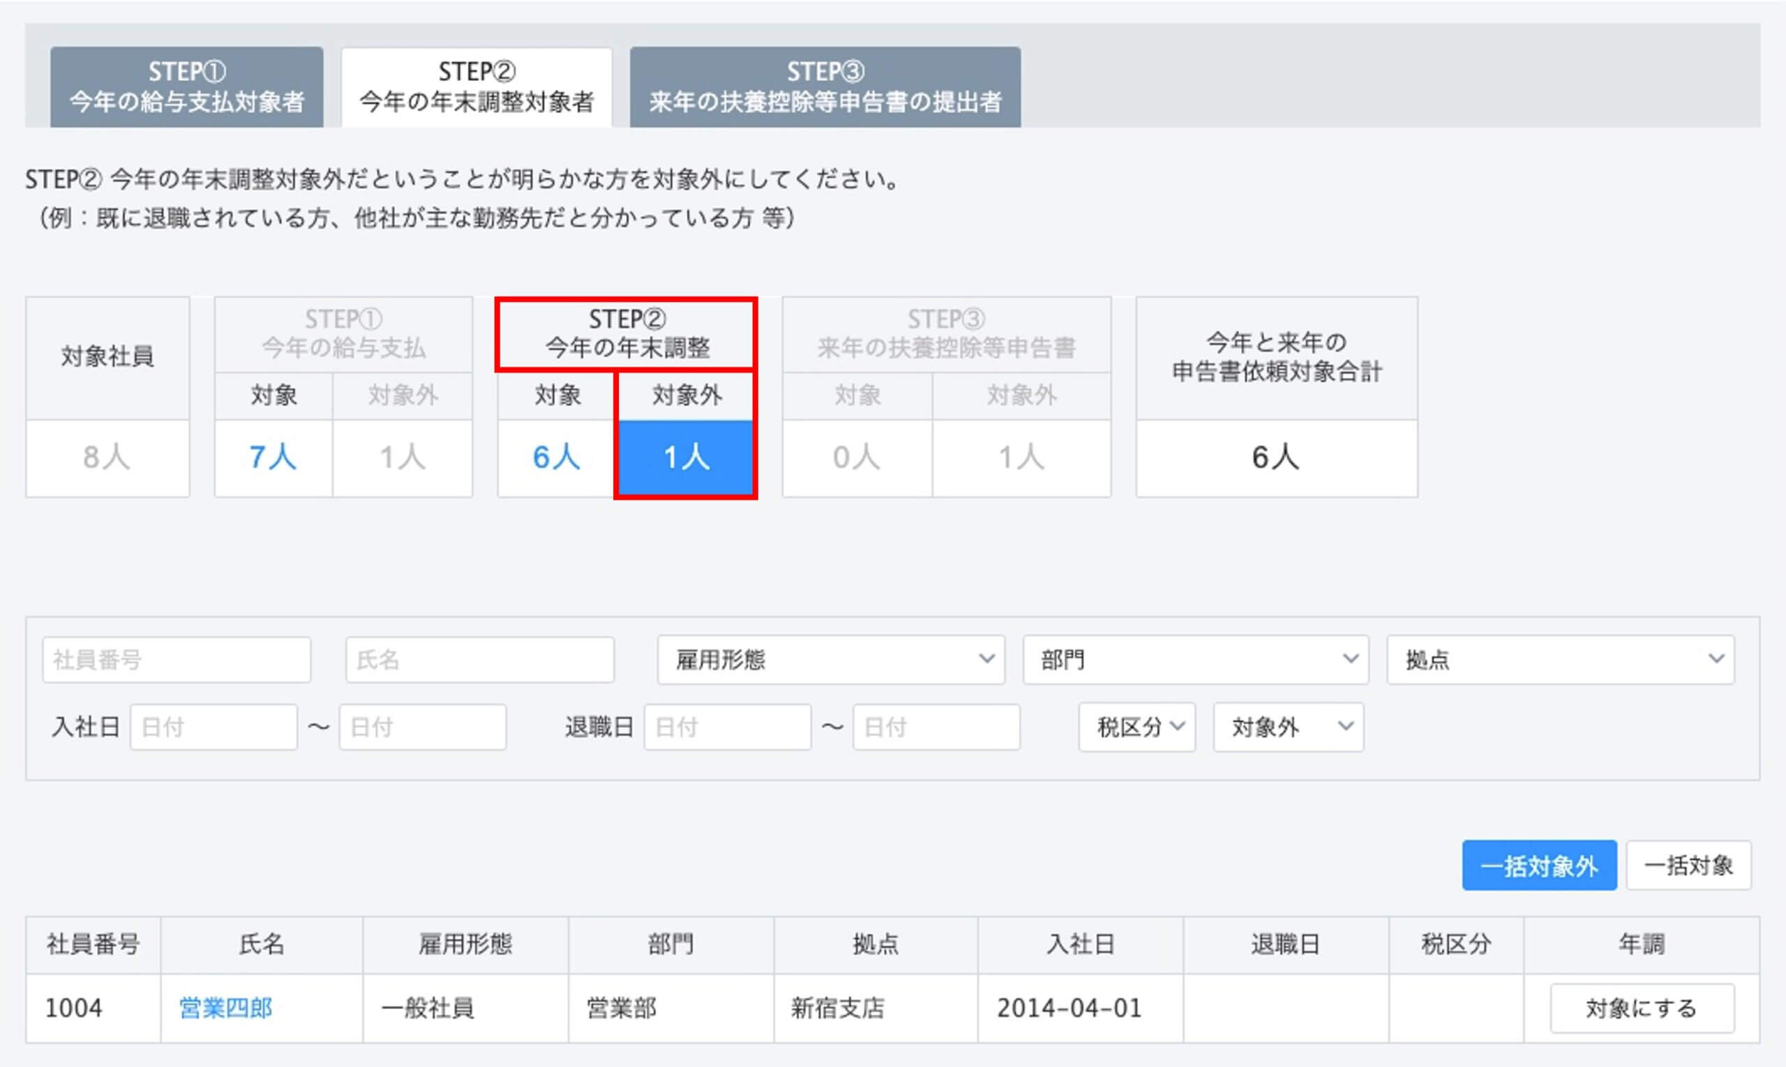Click the 入社日 end date field
The height and width of the screenshot is (1067, 1786).
pyautogui.click(x=422, y=727)
